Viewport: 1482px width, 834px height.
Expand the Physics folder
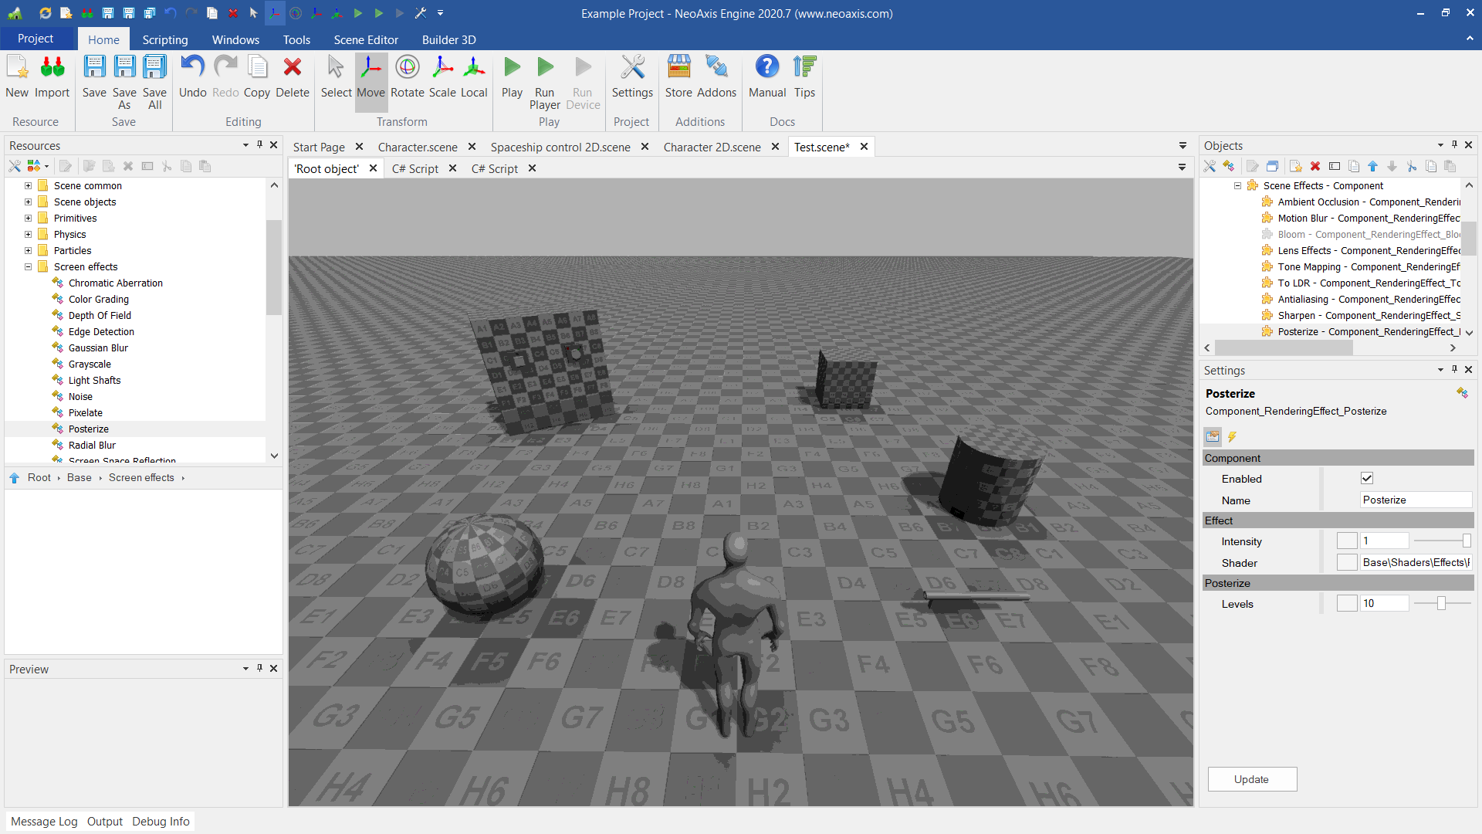[x=28, y=235]
